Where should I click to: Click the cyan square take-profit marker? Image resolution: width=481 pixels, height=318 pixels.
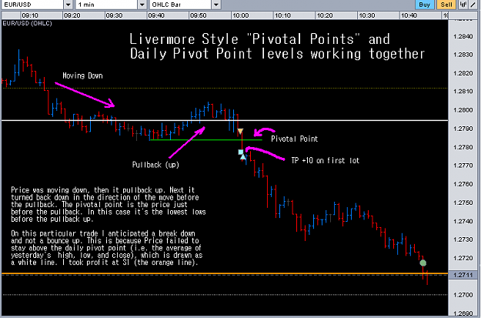point(241,152)
